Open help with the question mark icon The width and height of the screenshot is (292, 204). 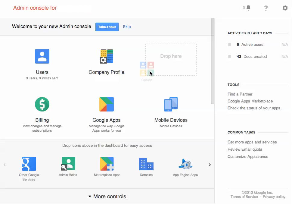tap(266, 8)
